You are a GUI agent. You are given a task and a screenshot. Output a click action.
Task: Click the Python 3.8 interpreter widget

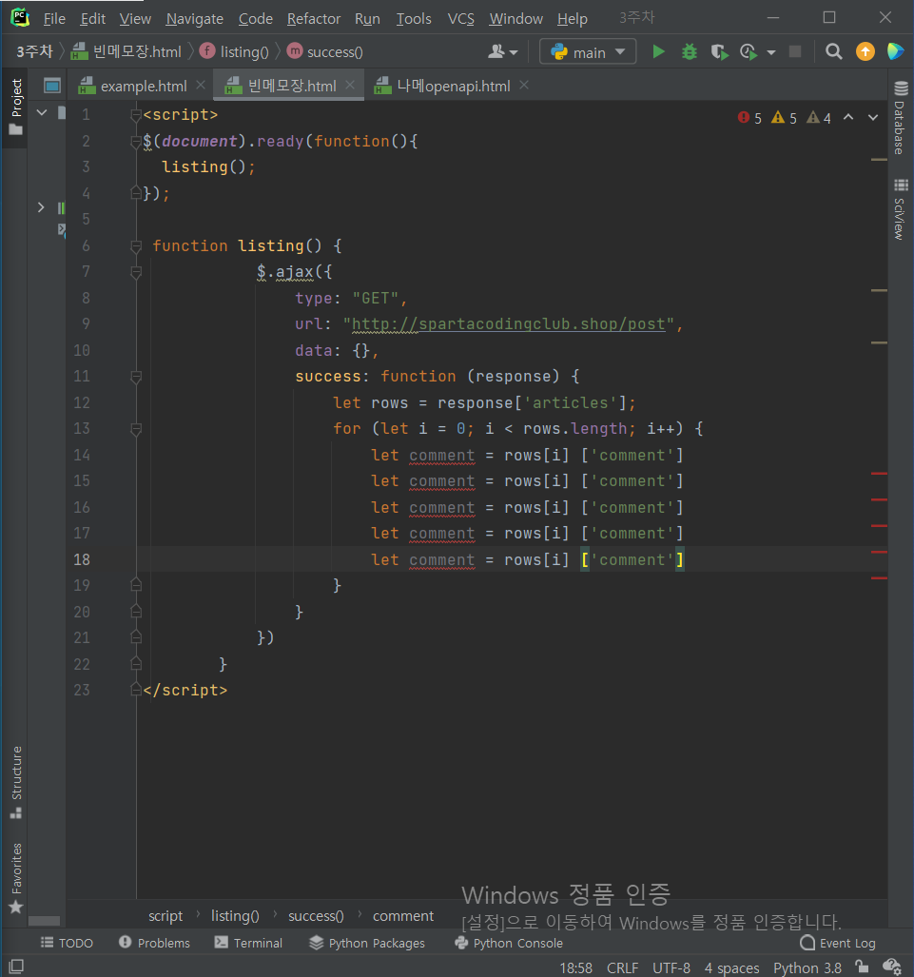(807, 967)
